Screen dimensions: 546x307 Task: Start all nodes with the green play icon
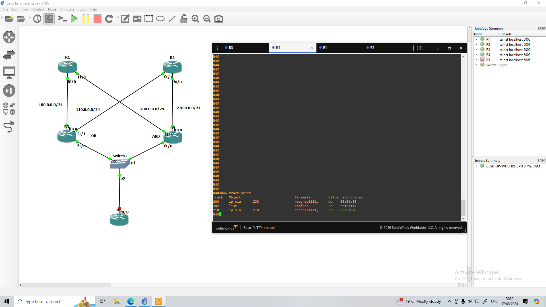(74, 19)
